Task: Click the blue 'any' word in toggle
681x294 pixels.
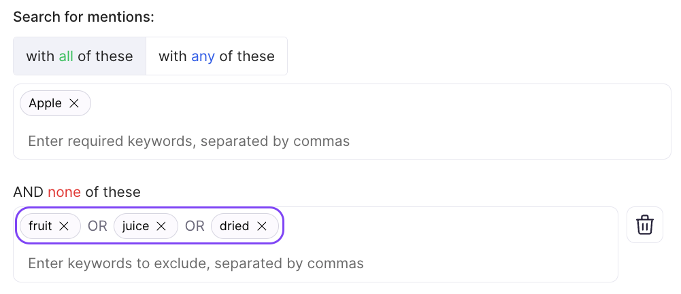Action: coord(203,56)
